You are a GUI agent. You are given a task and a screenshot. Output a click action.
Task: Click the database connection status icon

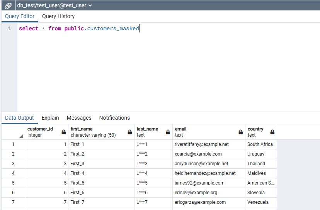(9, 5)
